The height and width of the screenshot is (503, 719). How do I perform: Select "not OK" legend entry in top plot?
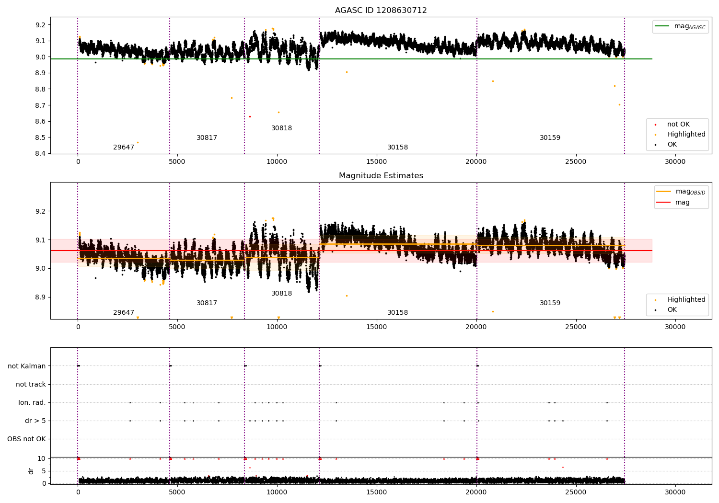click(x=678, y=125)
